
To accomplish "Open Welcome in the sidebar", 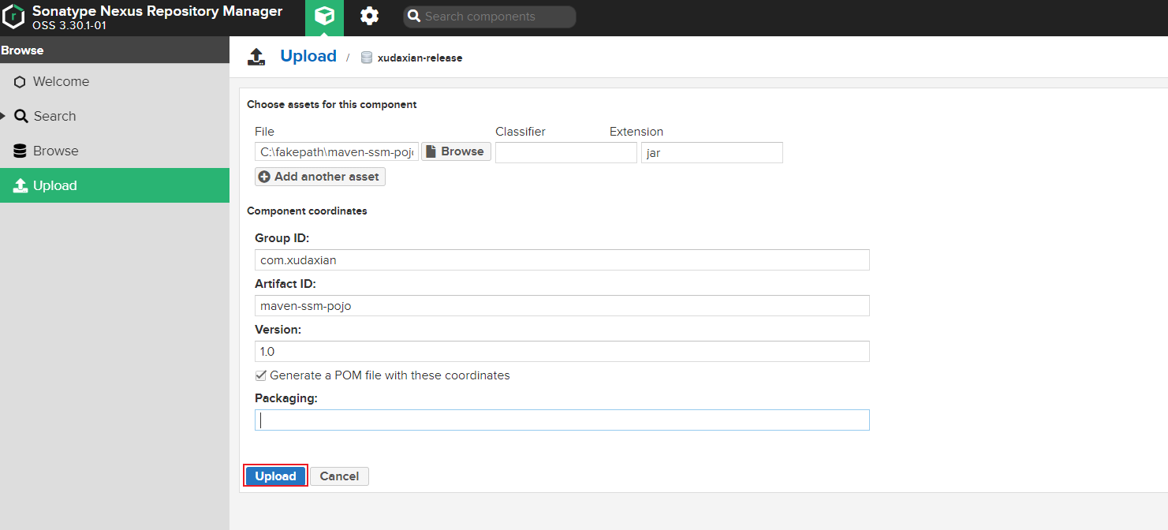I will point(114,82).
